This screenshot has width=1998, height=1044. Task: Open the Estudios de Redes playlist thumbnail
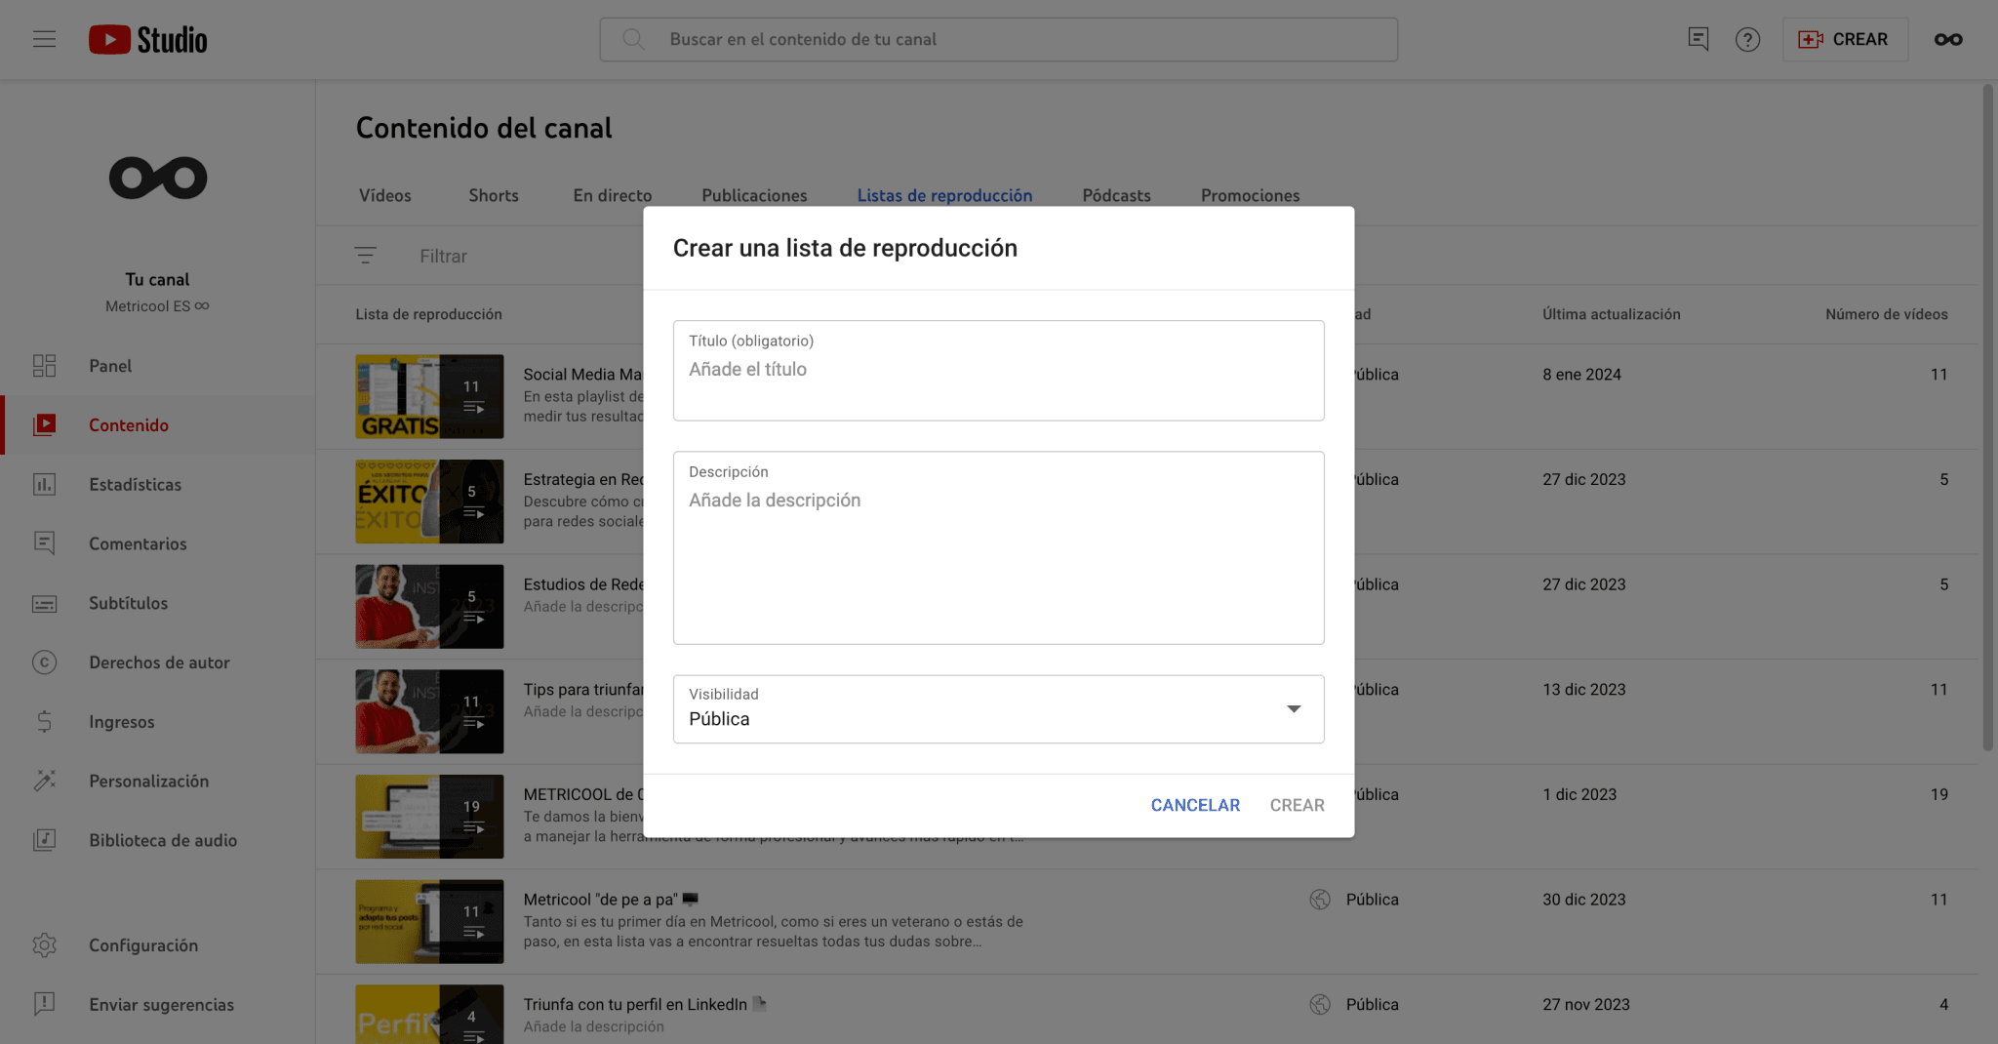pyautogui.click(x=429, y=606)
